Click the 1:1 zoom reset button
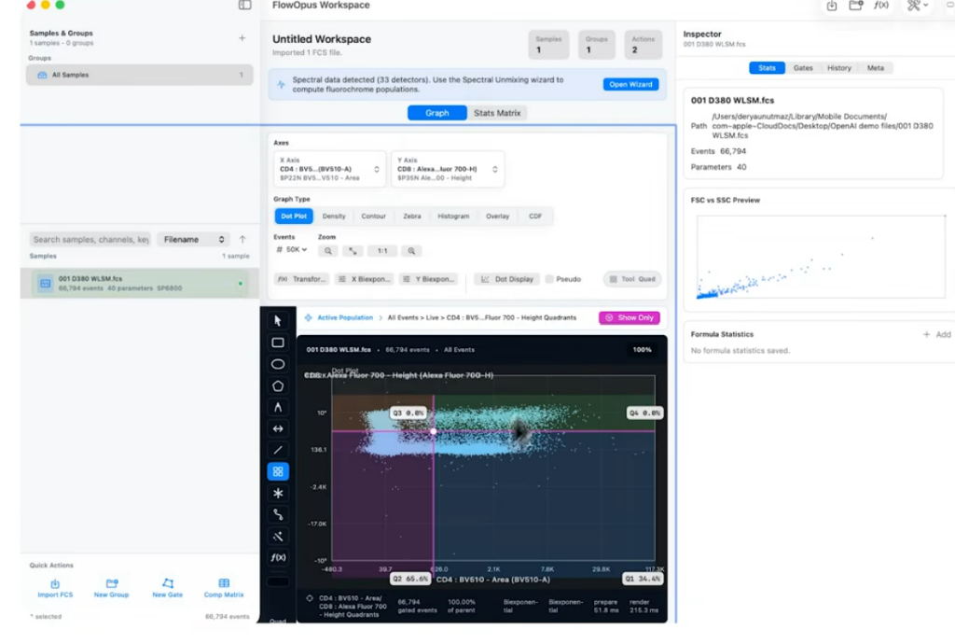 [x=382, y=251]
